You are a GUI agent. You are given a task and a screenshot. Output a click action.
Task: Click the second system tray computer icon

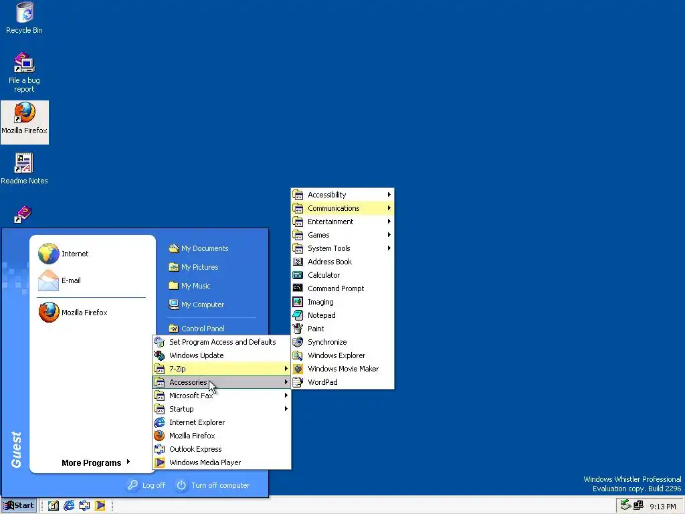pyautogui.click(x=638, y=505)
